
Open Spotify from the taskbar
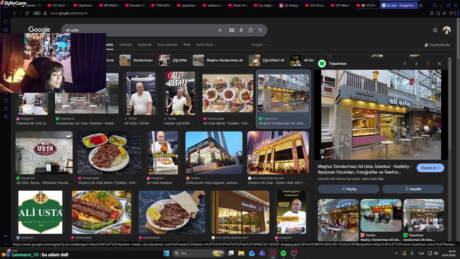[x=283, y=253]
